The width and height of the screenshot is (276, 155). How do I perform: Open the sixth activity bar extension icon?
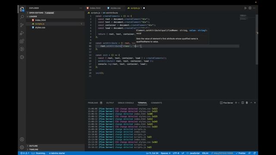click(x=22, y=49)
